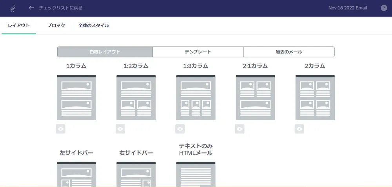Choose the 左サイドバー layout thumbnail
The image size is (392, 187).
coord(76,174)
